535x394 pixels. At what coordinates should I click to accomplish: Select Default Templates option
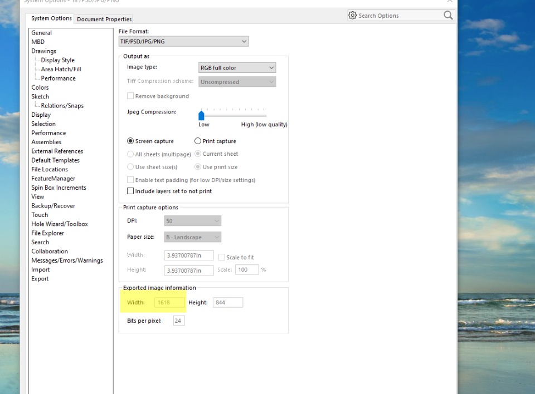point(55,160)
